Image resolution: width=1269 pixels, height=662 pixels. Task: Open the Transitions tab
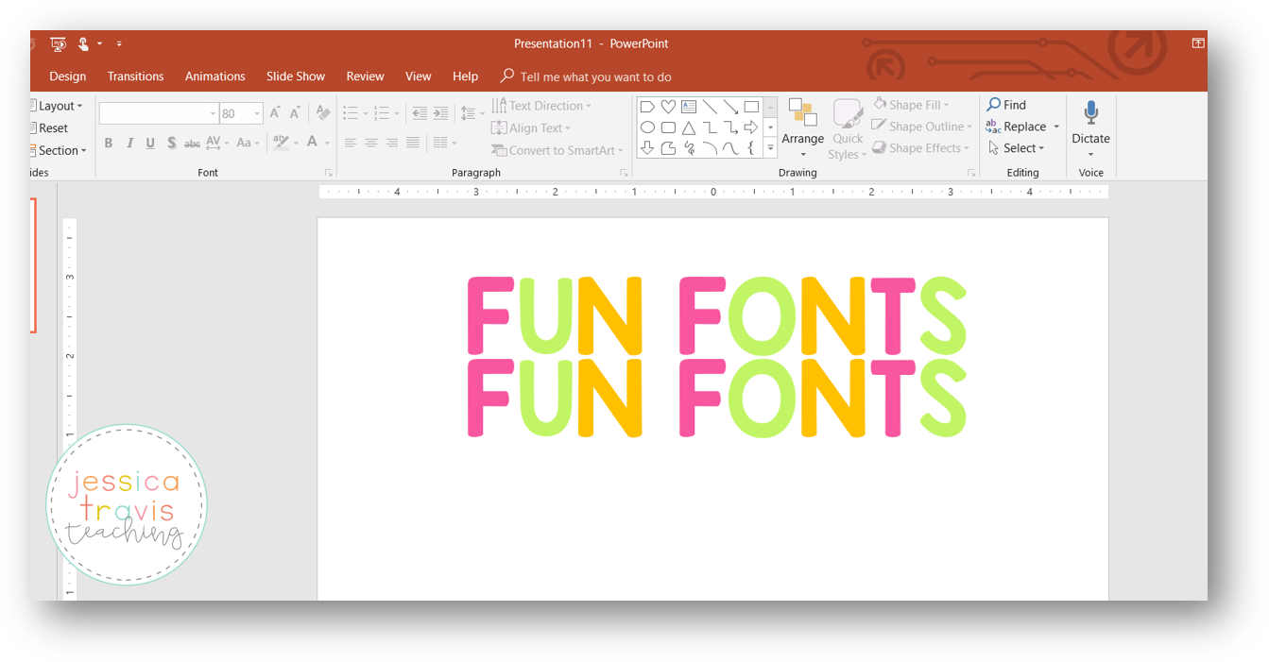point(135,76)
